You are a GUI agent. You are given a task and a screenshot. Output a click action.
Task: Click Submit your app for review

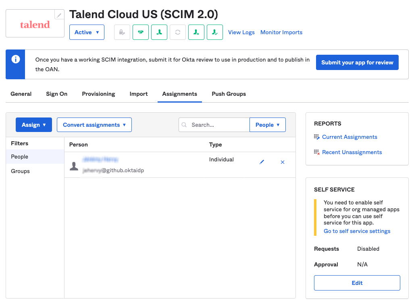coord(357,62)
